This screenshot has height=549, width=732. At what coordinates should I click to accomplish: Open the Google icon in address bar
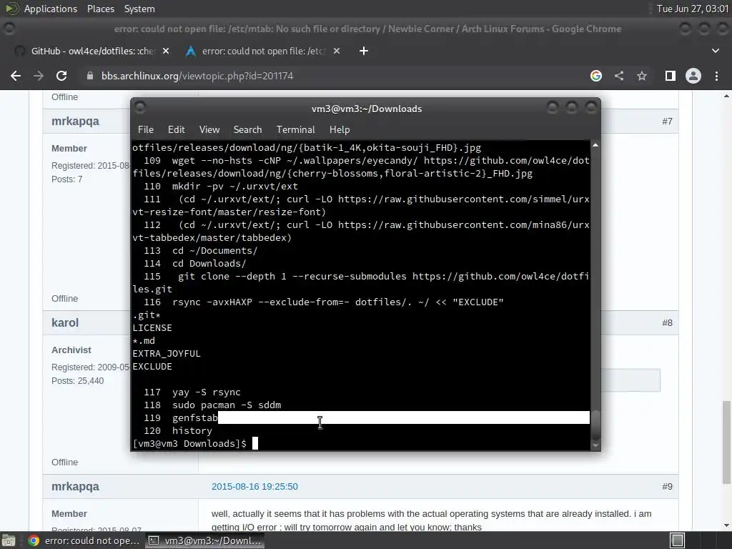[595, 76]
